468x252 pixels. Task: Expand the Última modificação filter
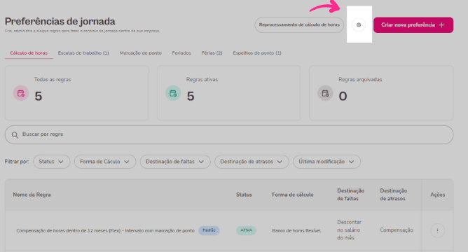326,162
